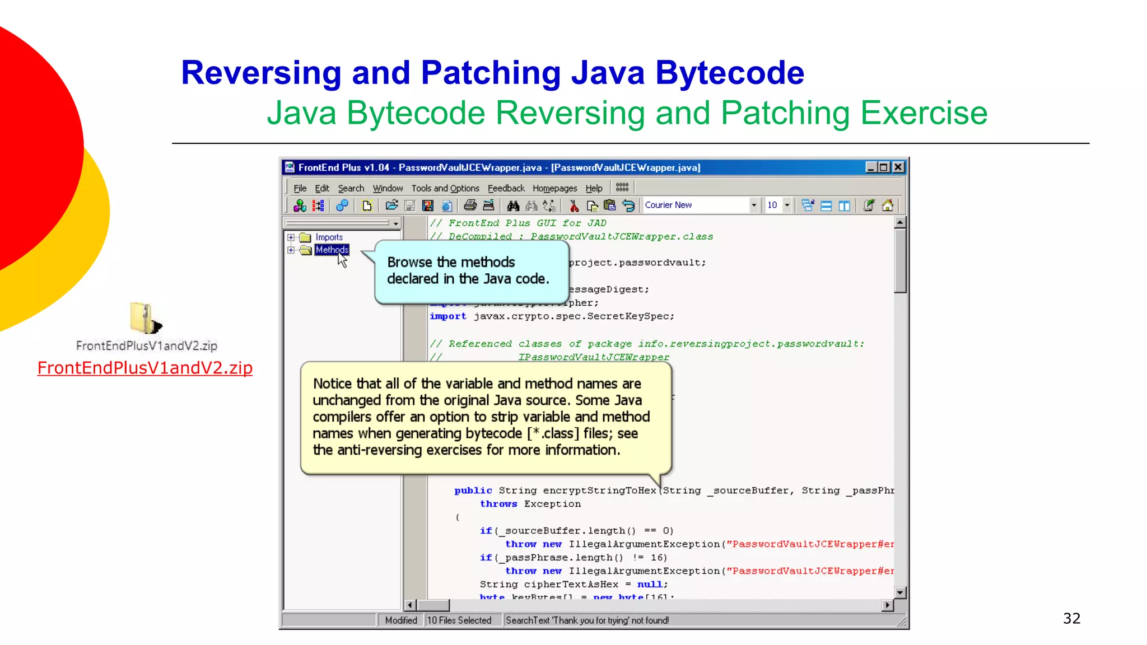Paste with the clipboard icon

pyautogui.click(x=610, y=205)
